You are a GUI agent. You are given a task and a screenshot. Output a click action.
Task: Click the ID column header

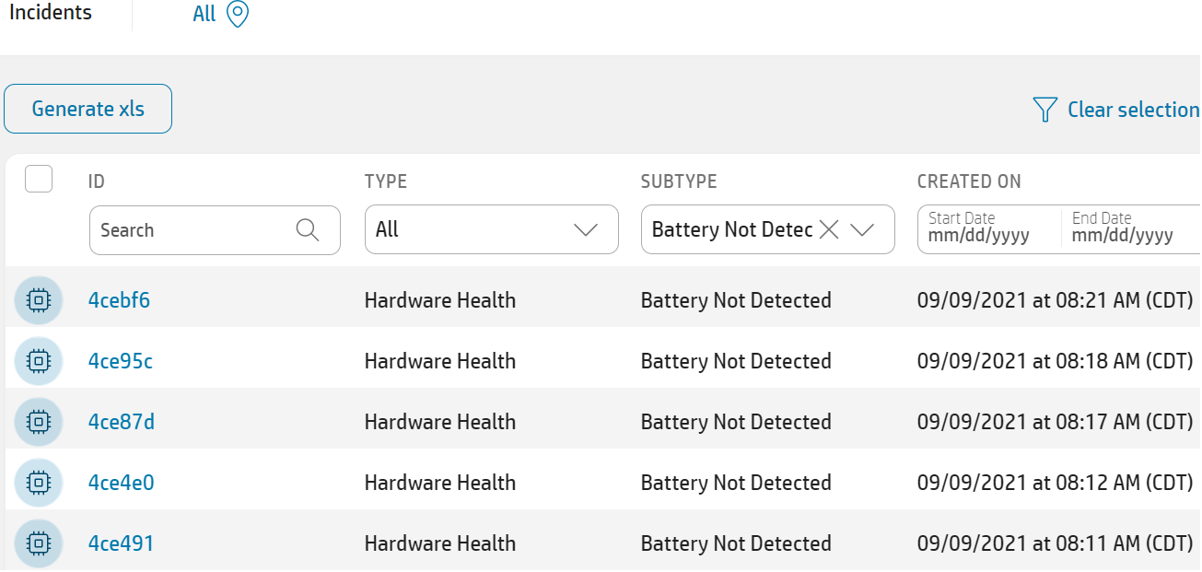click(x=96, y=181)
